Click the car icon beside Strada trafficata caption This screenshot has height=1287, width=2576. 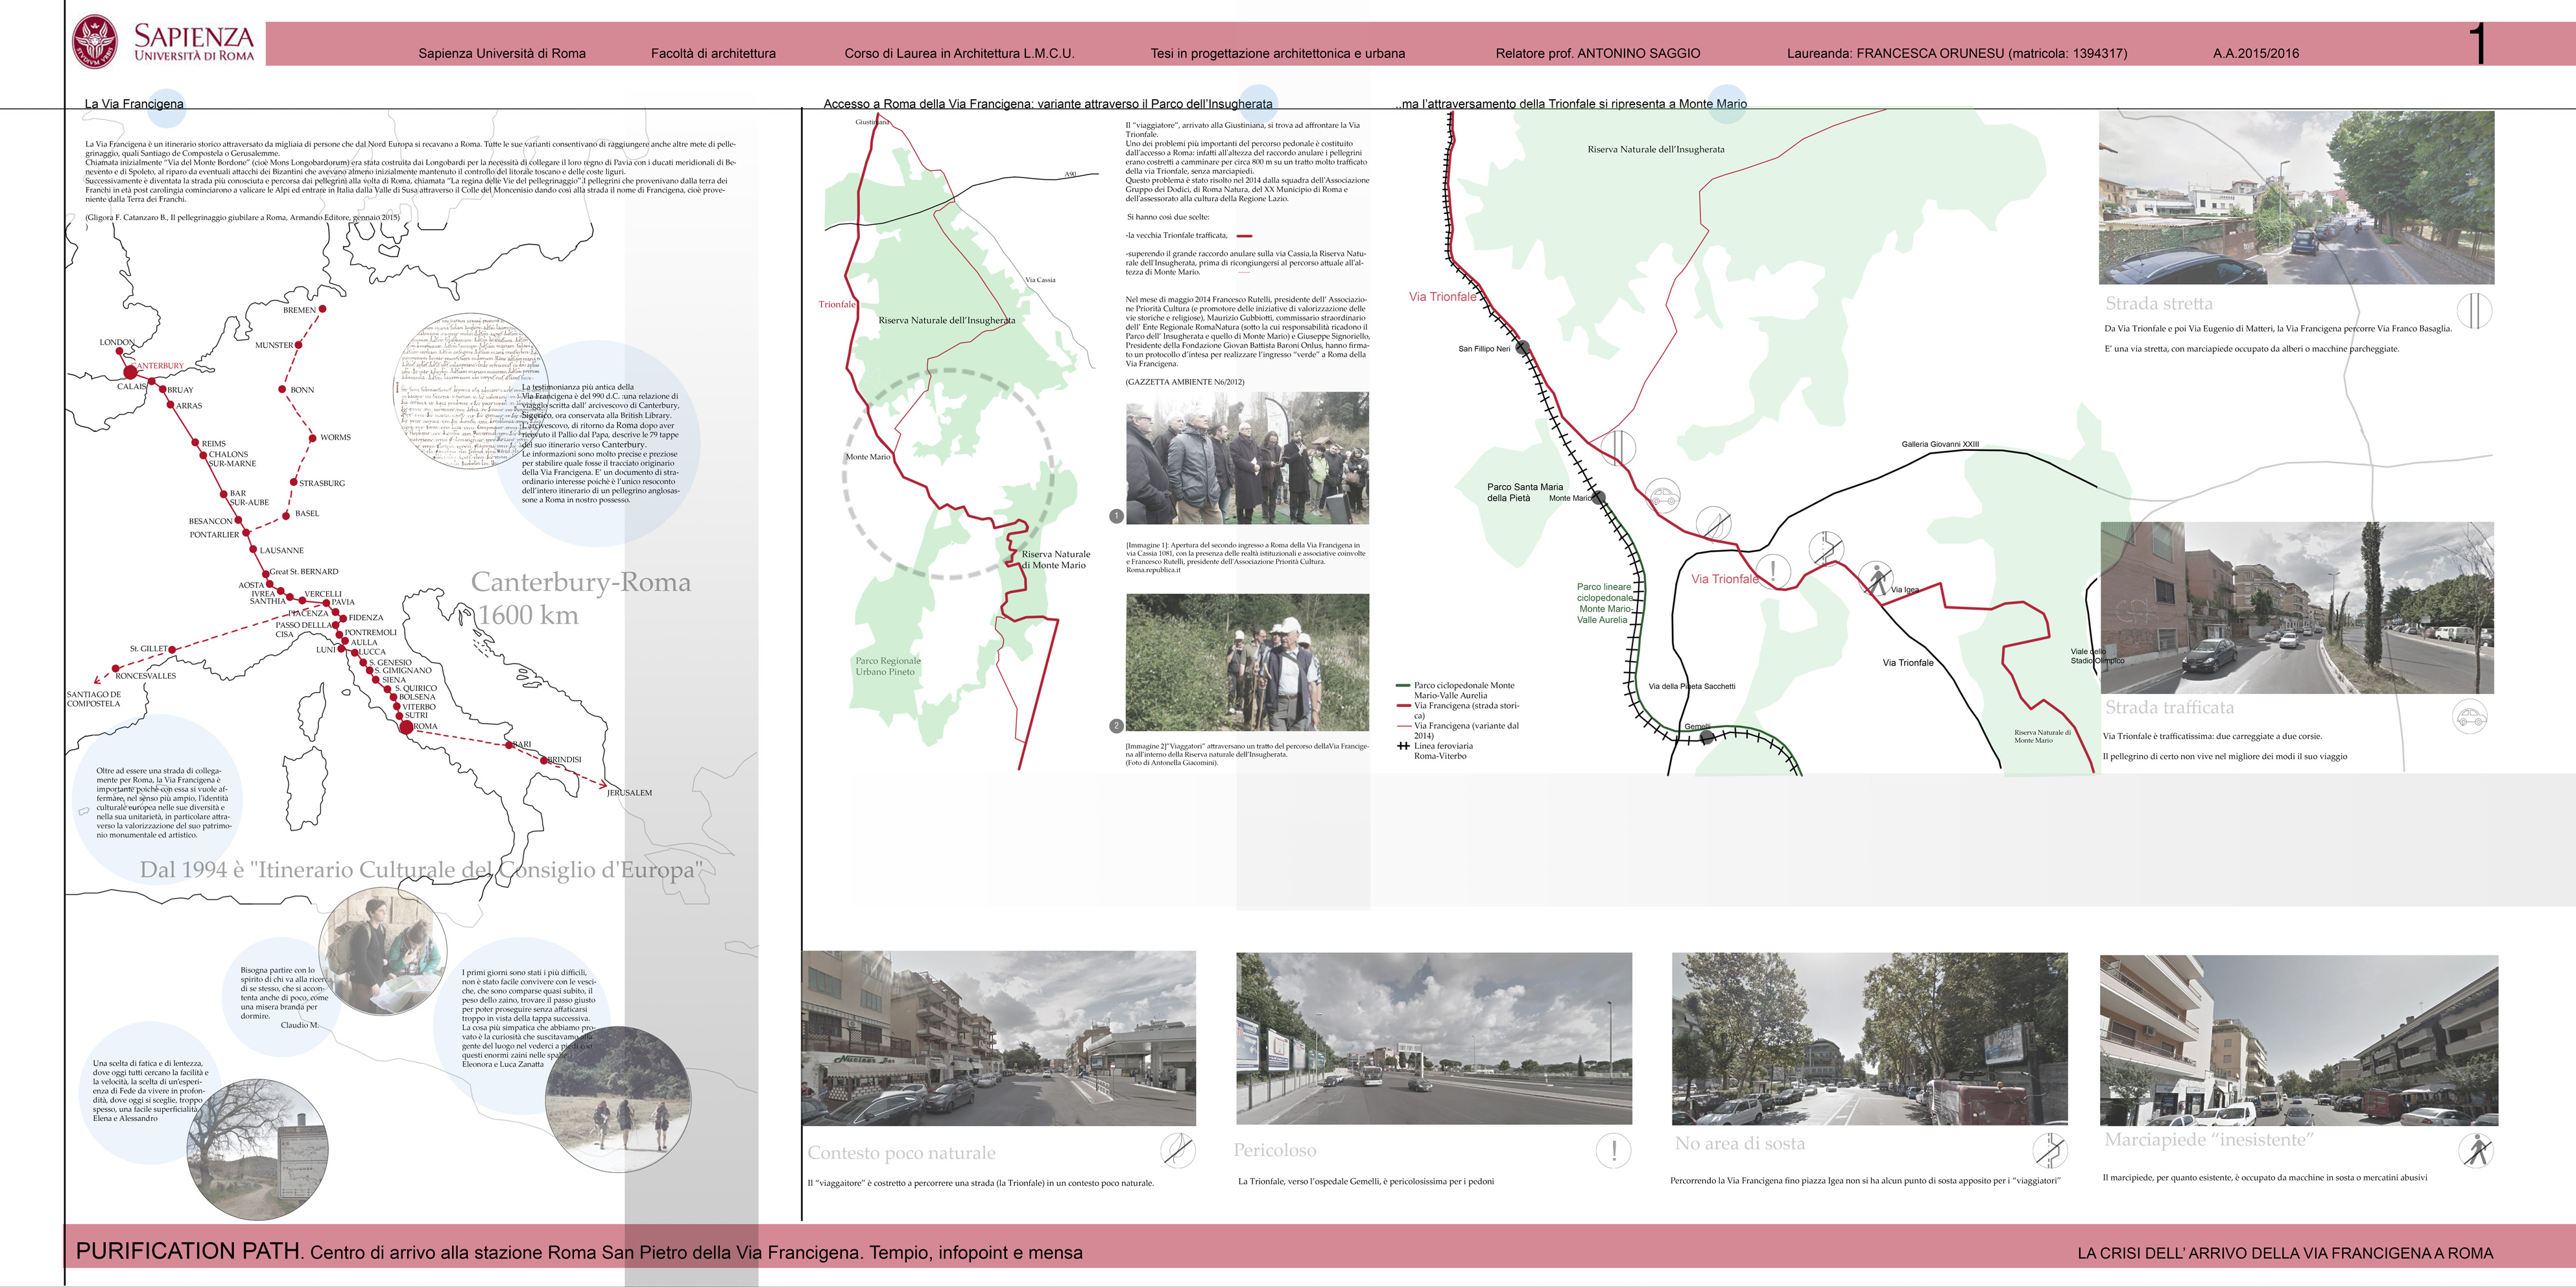2469,716
